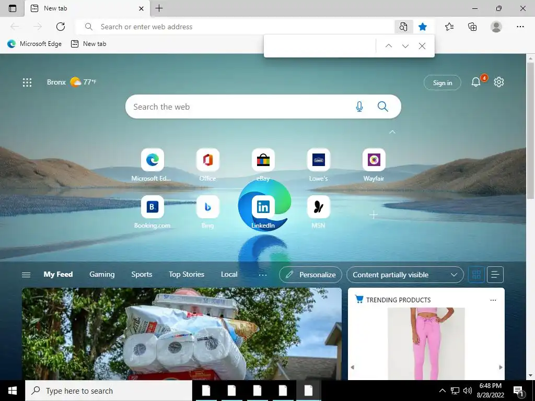535x401 pixels.
Task: Go to previous trending product arrow
Action: pyautogui.click(x=353, y=367)
